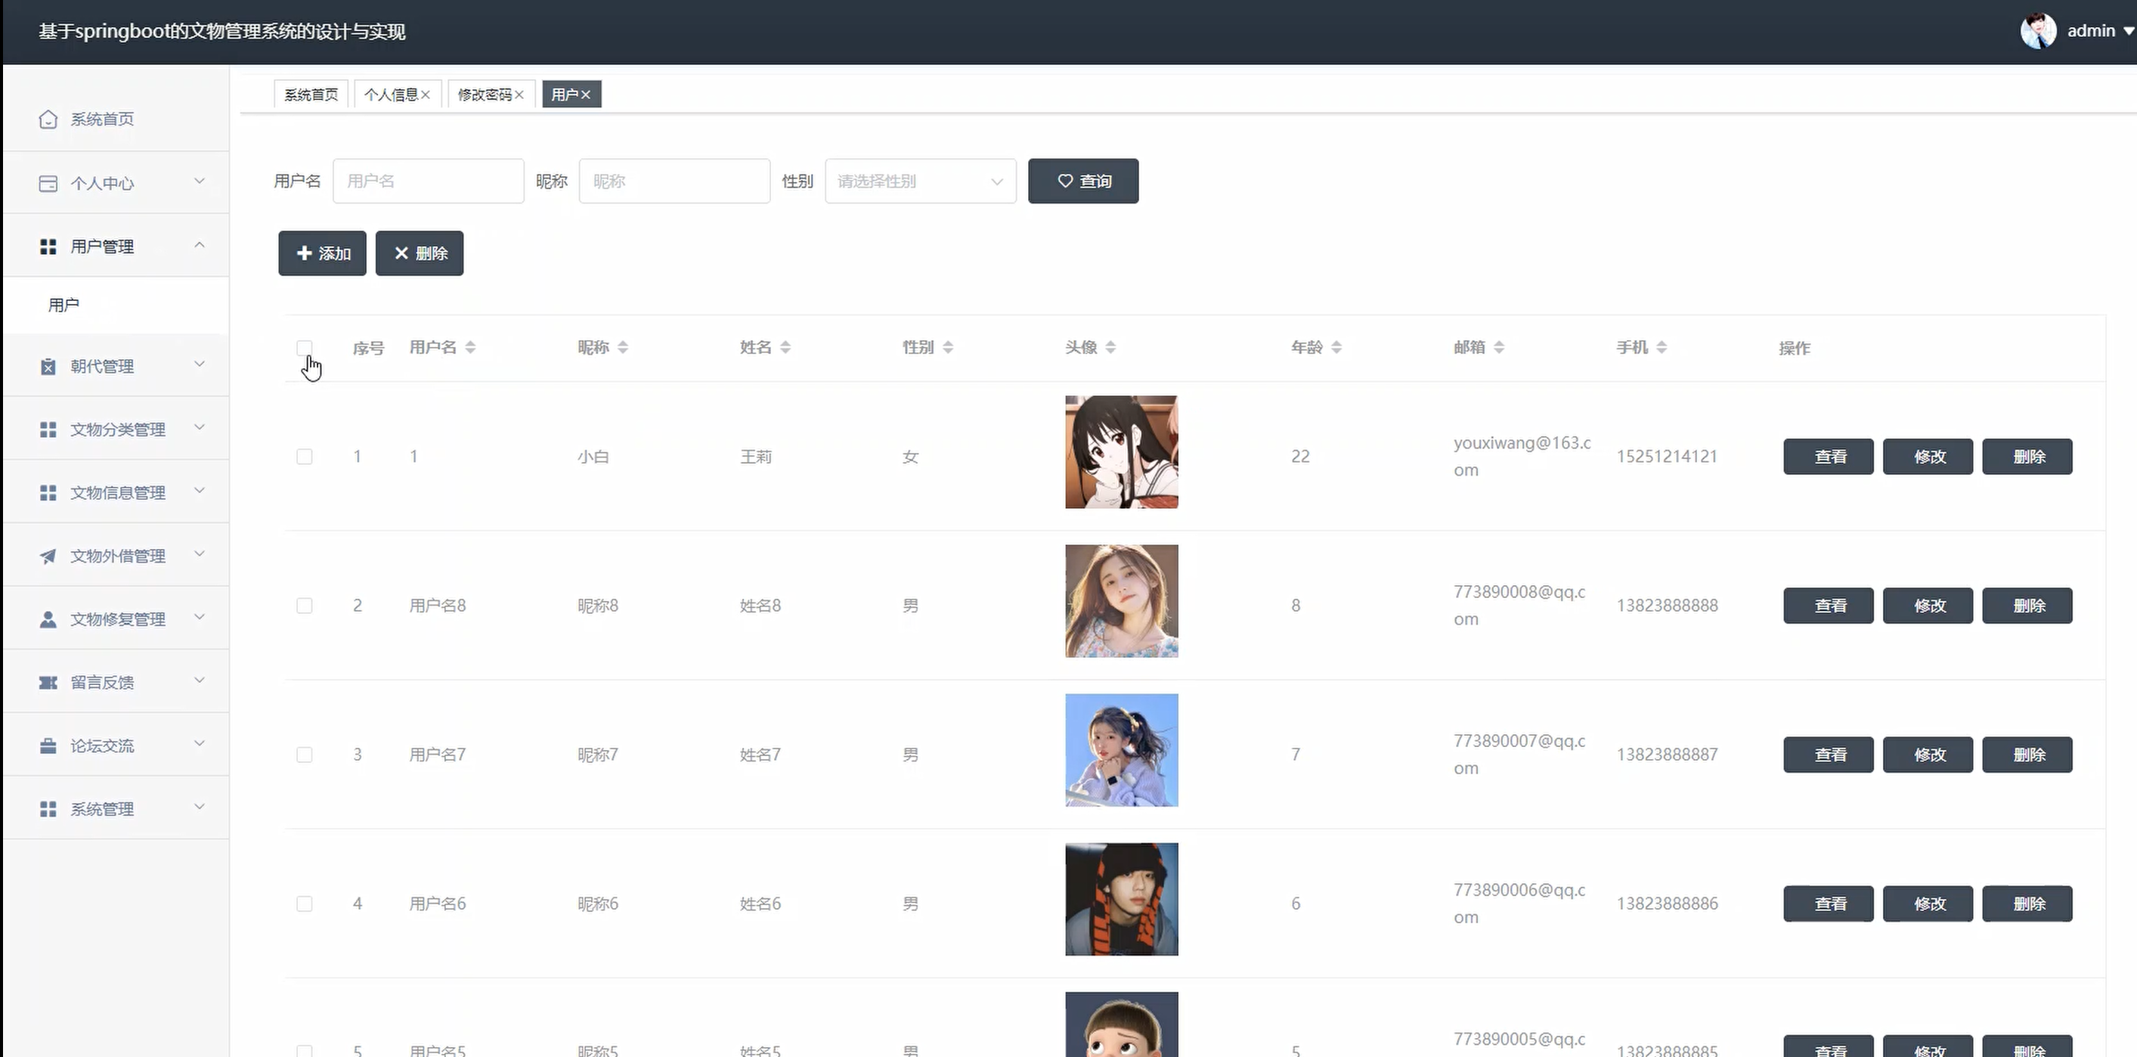Image resolution: width=2137 pixels, height=1057 pixels.
Task: Sort by 邮箱 column arrows
Action: 1499,348
